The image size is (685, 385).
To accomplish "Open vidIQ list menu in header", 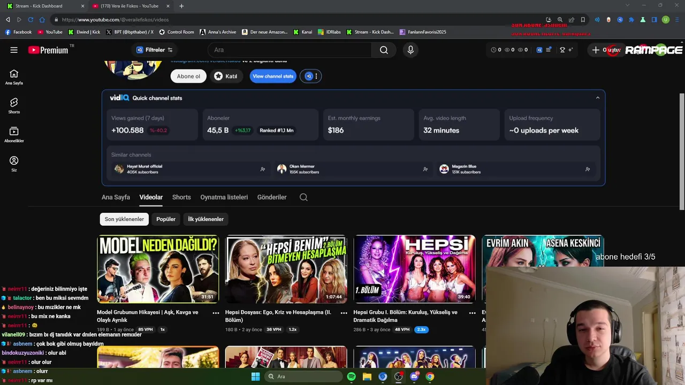I will [549, 50].
